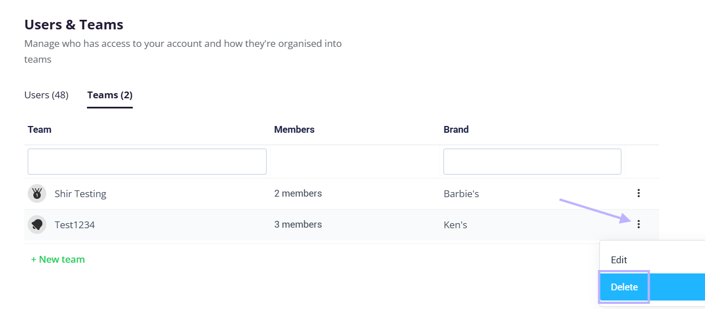Open the Shir Testing team name
705x309 pixels.
pos(80,194)
